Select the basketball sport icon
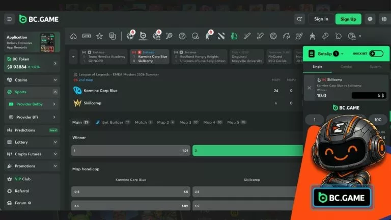 click(182, 36)
